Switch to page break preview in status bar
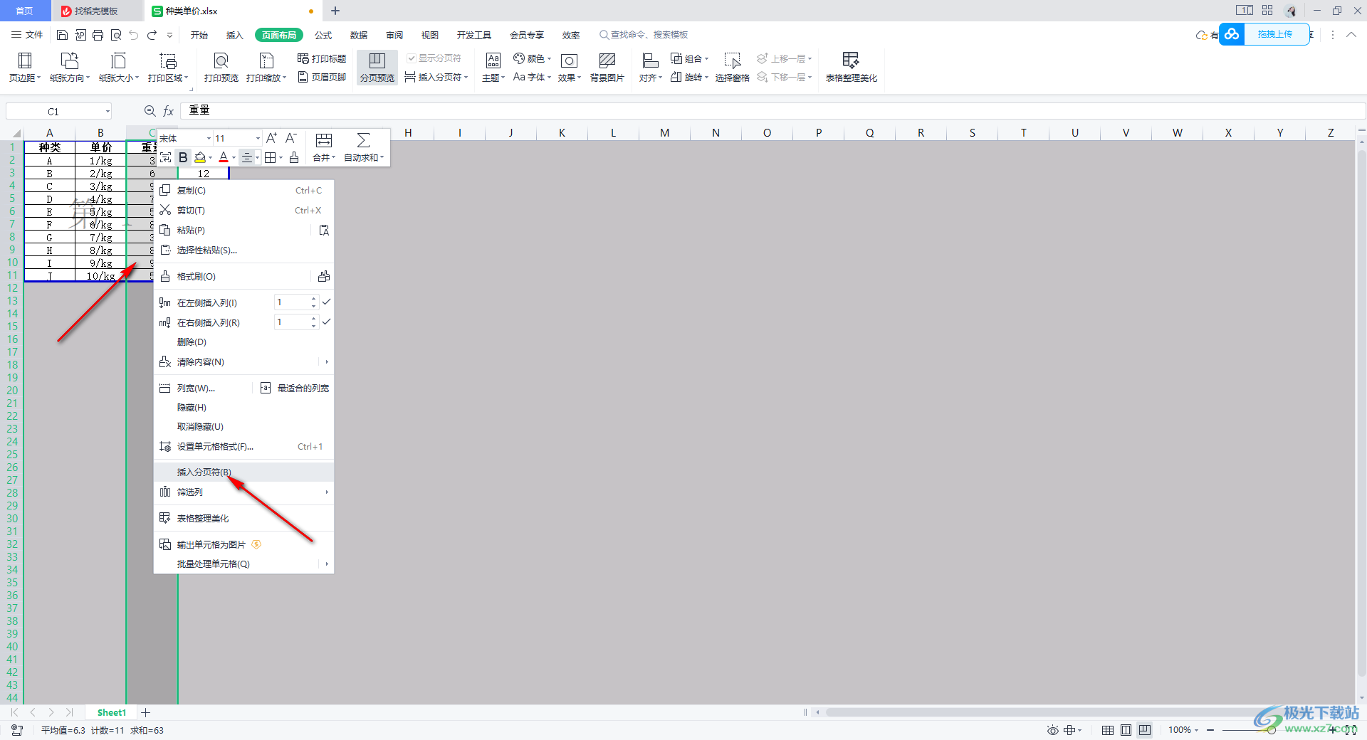Image resolution: width=1367 pixels, height=740 pixels. [x=1145, y=730]
